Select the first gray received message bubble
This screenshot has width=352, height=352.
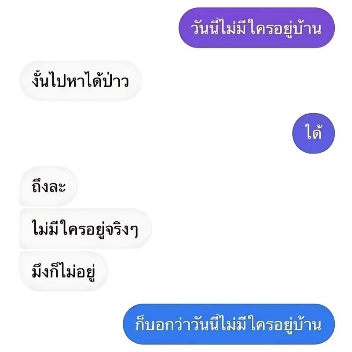click(x=81, y=81)
